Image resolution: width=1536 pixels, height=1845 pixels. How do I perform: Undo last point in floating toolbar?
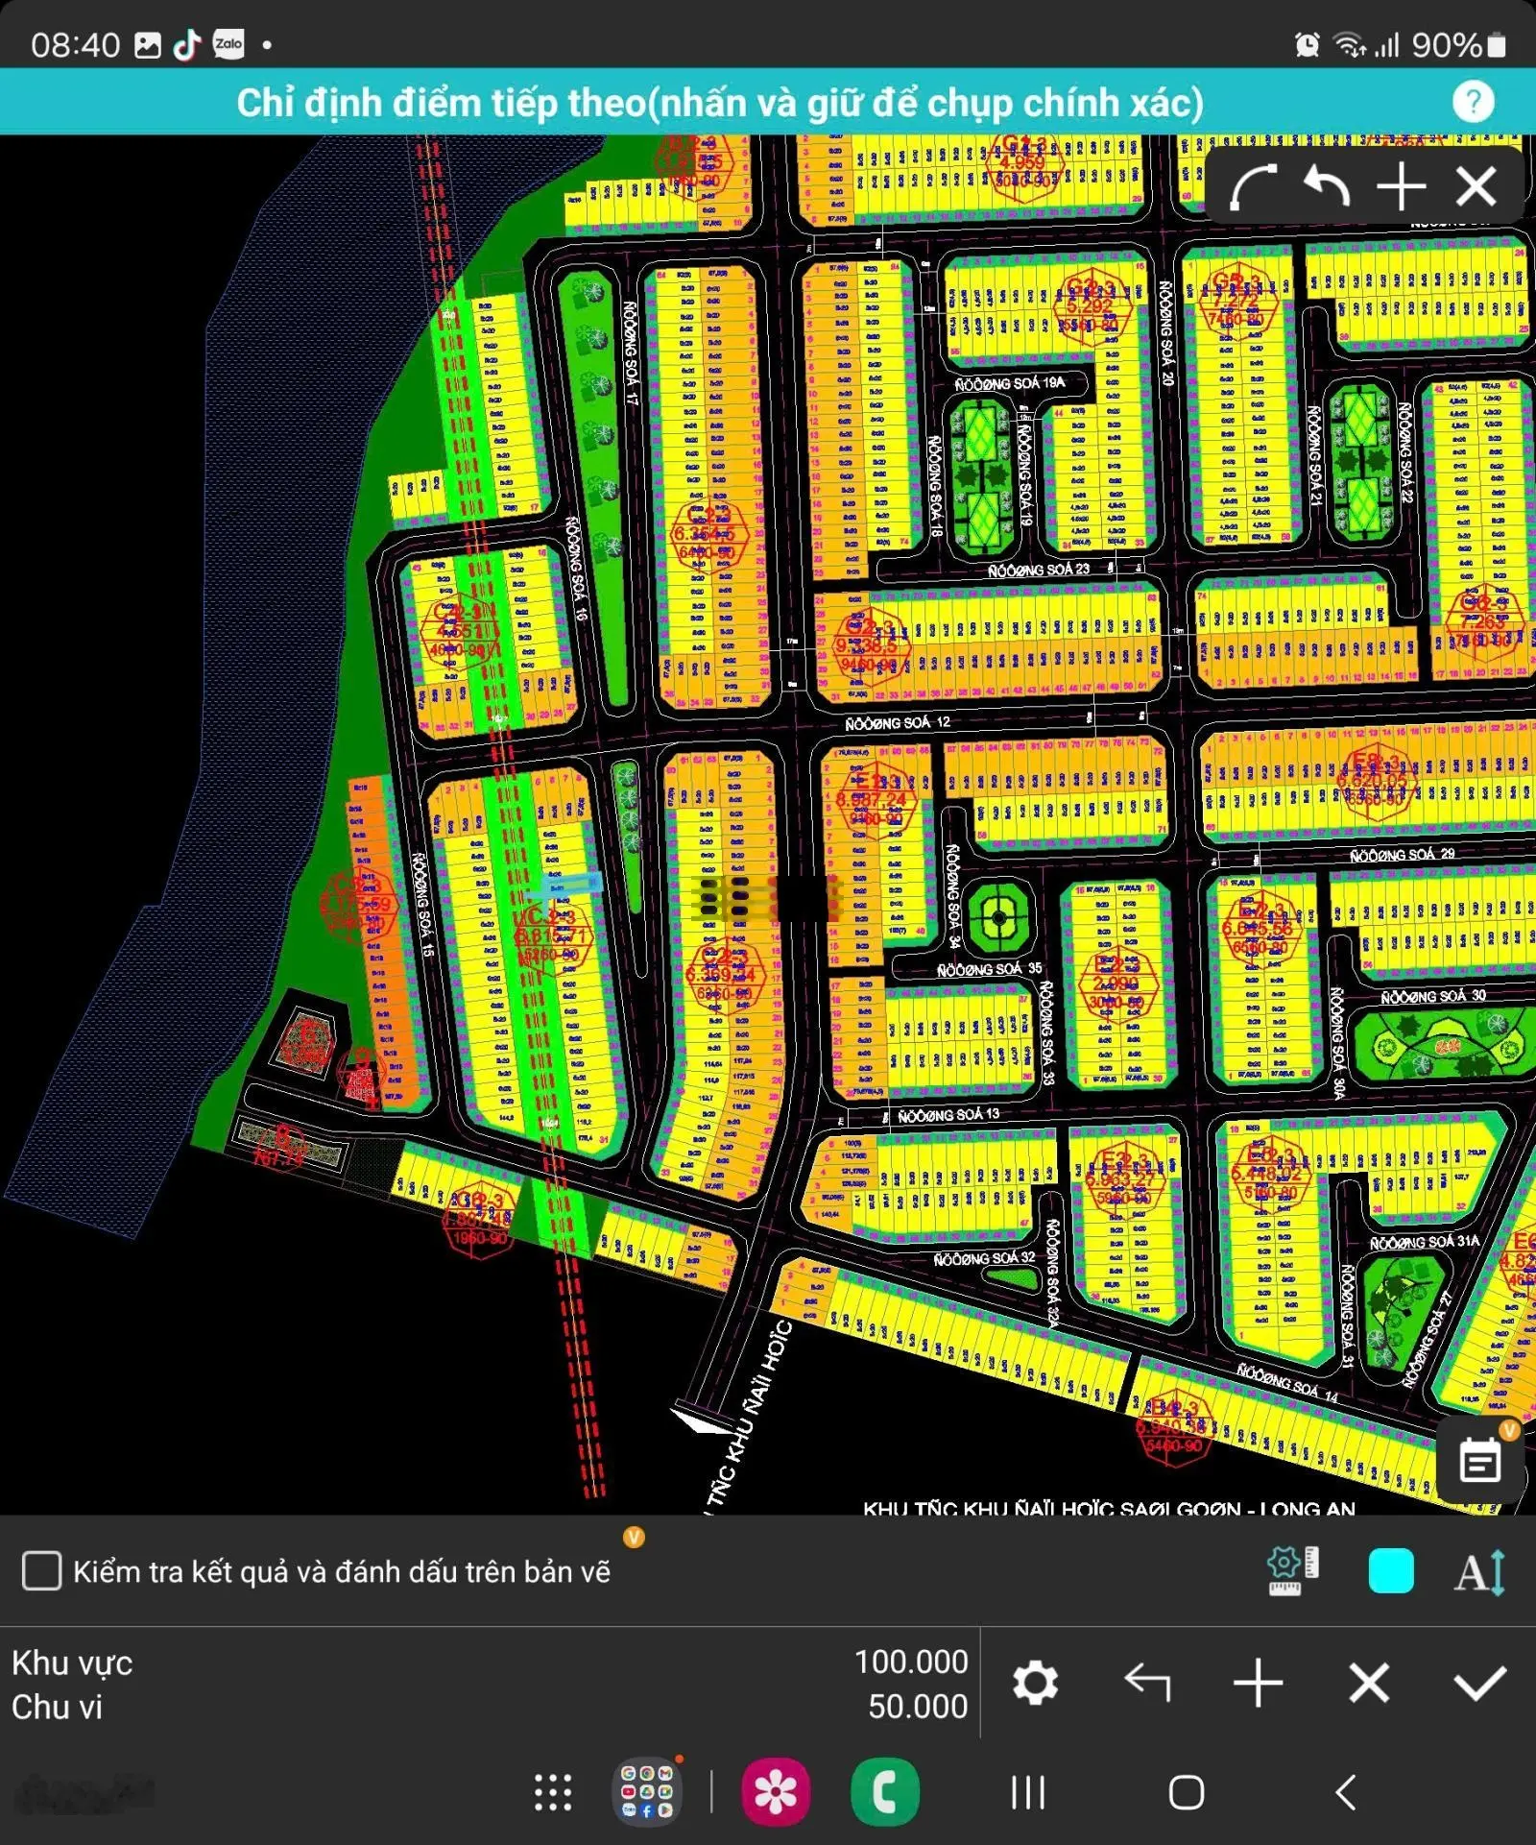click(x=1327, y=185)
